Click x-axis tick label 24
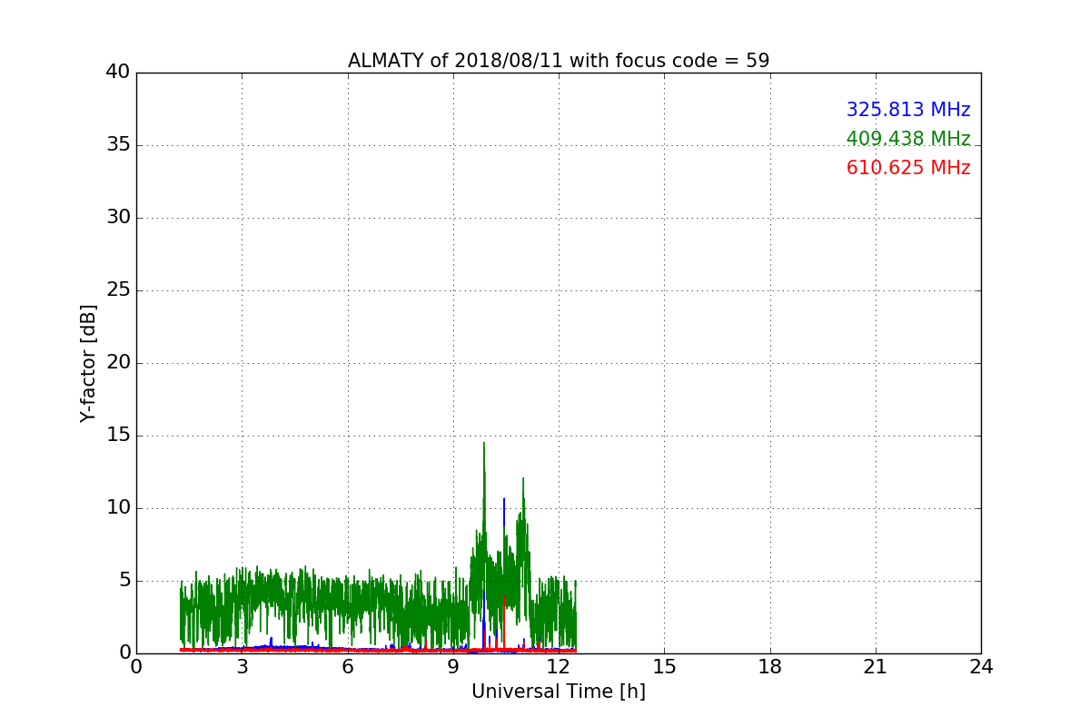The width and height of the screenshot is (1090, 726). 981,667
